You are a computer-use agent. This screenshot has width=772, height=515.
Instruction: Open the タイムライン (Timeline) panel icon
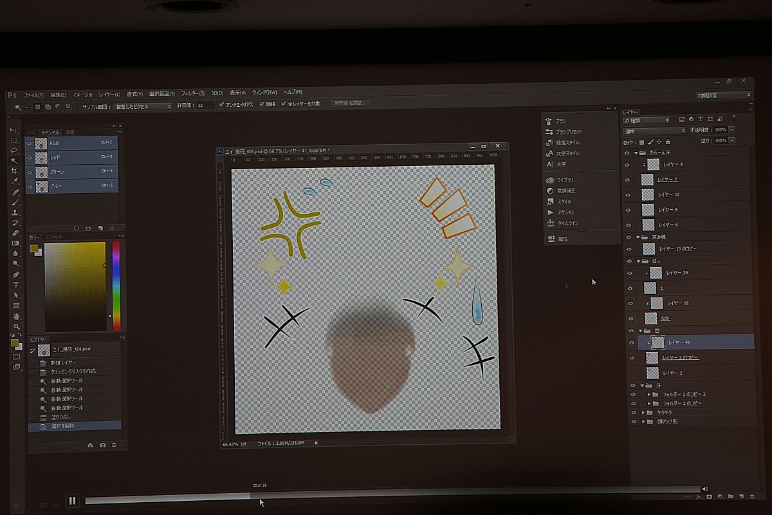(x=550, y=223)
